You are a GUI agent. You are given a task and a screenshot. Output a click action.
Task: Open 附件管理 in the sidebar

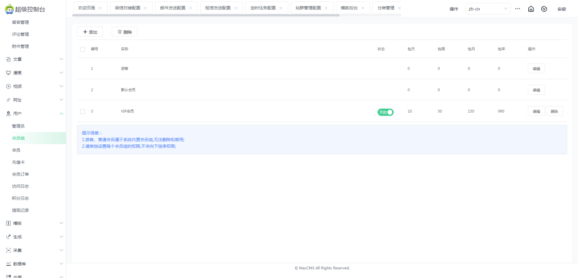21,47
